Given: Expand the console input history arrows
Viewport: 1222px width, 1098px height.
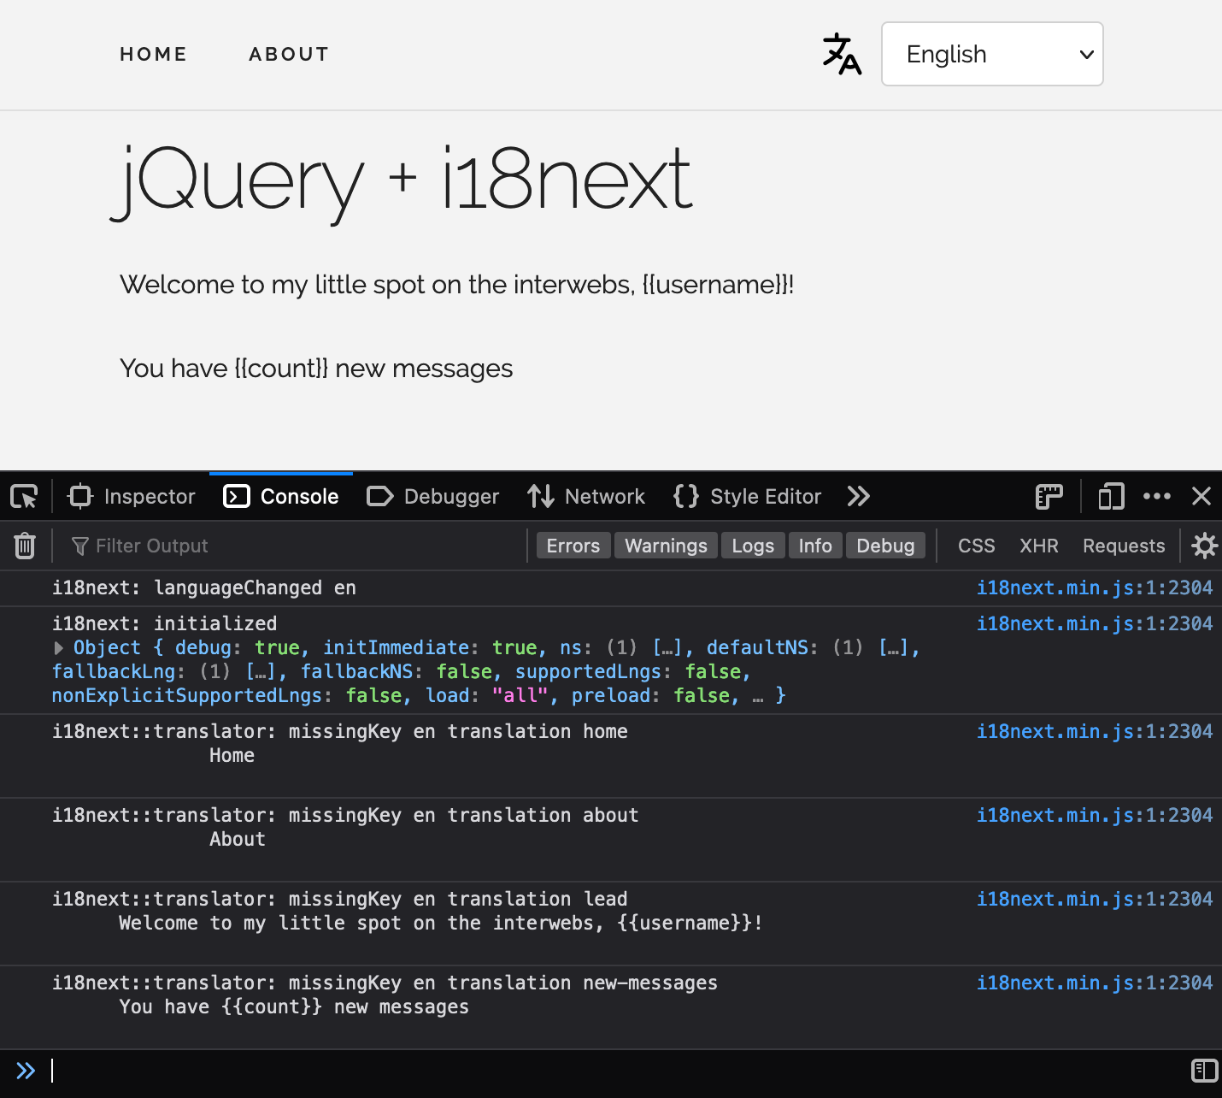Looking at the screenshot, I should click(x=26, y=1071).
